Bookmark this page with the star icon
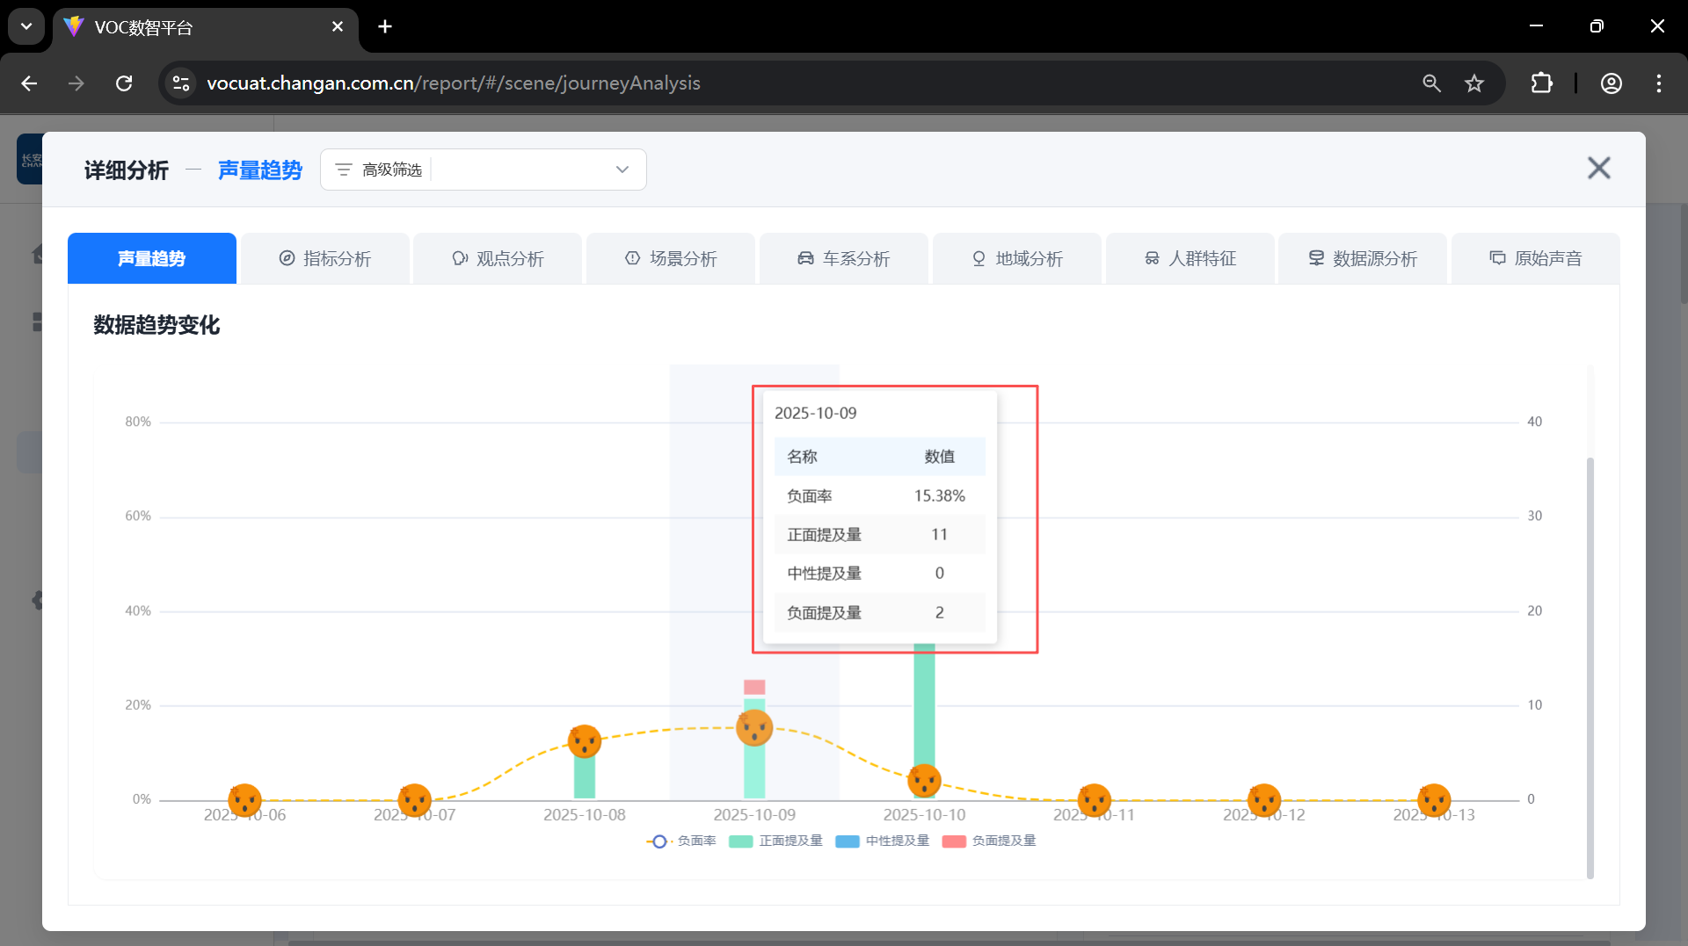Image resolution: width=1688 pixels, height=946 pixels. click(x=1474, y=83)
